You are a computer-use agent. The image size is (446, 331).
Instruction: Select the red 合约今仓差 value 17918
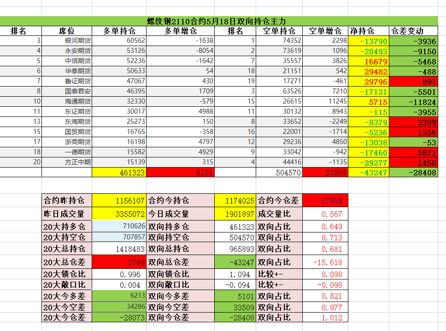(325, 201)
